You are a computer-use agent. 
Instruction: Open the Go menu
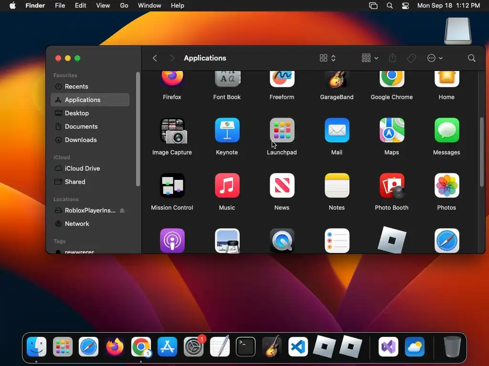click(124, 6)
